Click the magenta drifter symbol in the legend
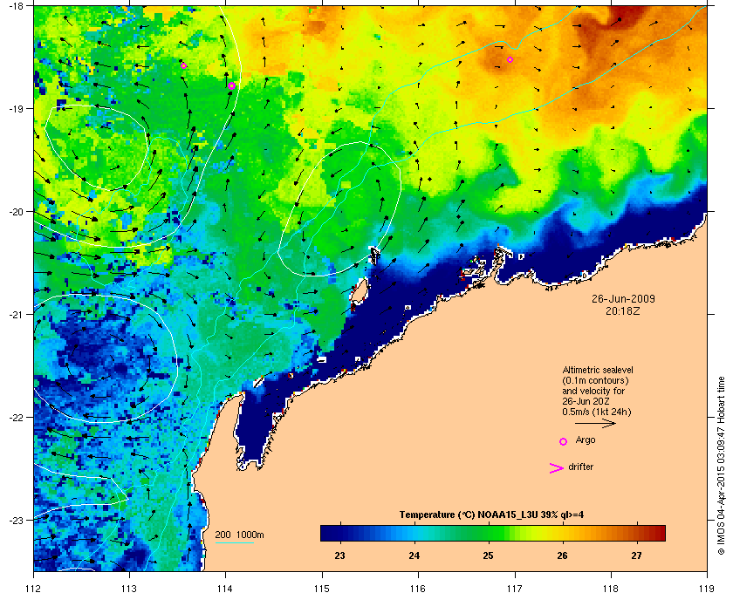Viewport: 733px width, 593px height. (557, 468)
